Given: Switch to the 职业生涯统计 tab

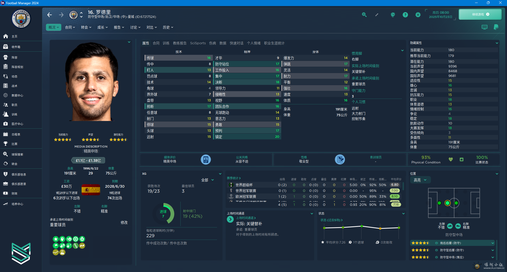Looking at the screenshot, I should [x=274, y=43].
